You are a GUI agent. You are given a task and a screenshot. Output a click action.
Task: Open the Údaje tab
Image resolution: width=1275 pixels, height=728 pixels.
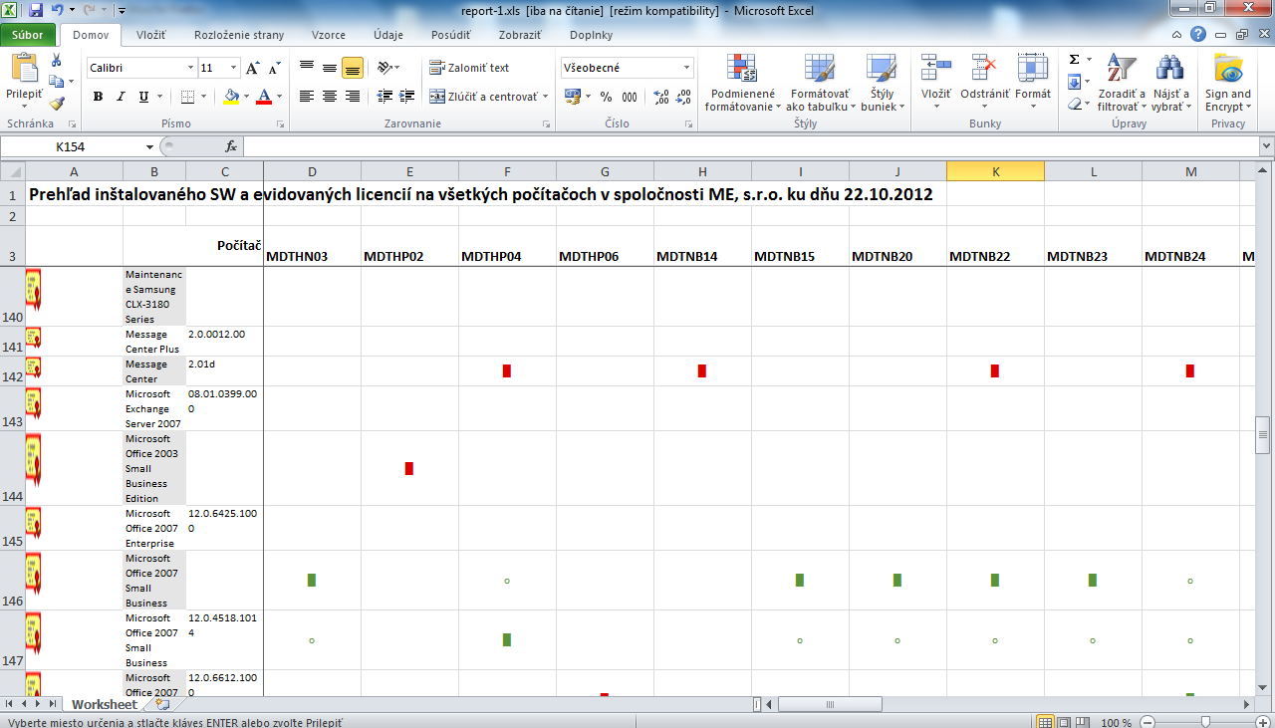[x=388, y=35]
